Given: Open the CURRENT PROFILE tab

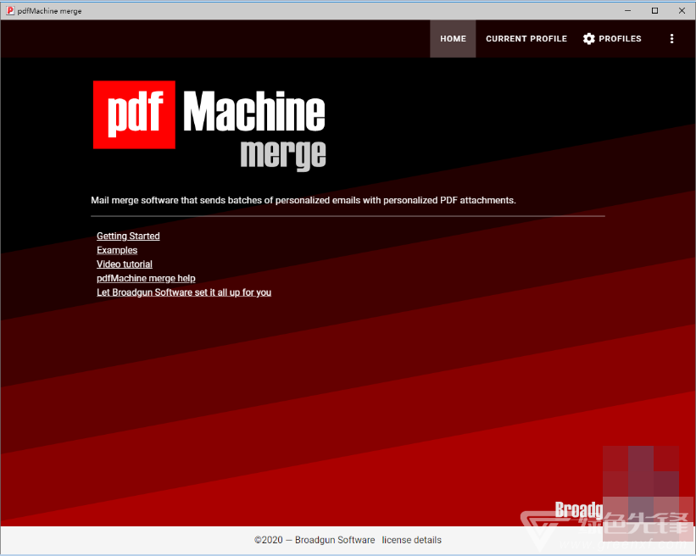Looking at the screenshot, I should click(526, 39).
